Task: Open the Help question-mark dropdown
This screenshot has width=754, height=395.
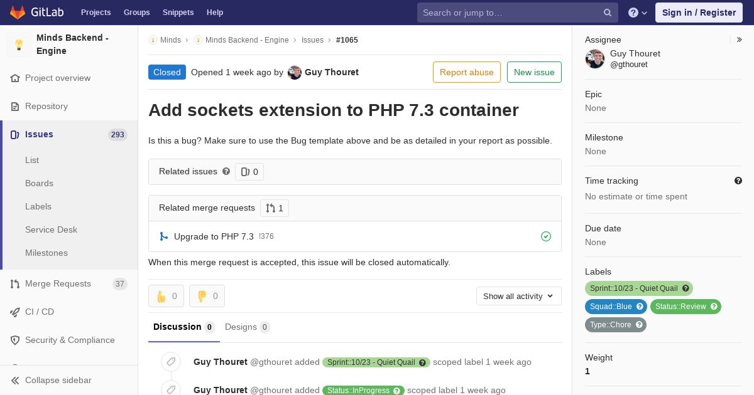Action: tap(638, 13)
